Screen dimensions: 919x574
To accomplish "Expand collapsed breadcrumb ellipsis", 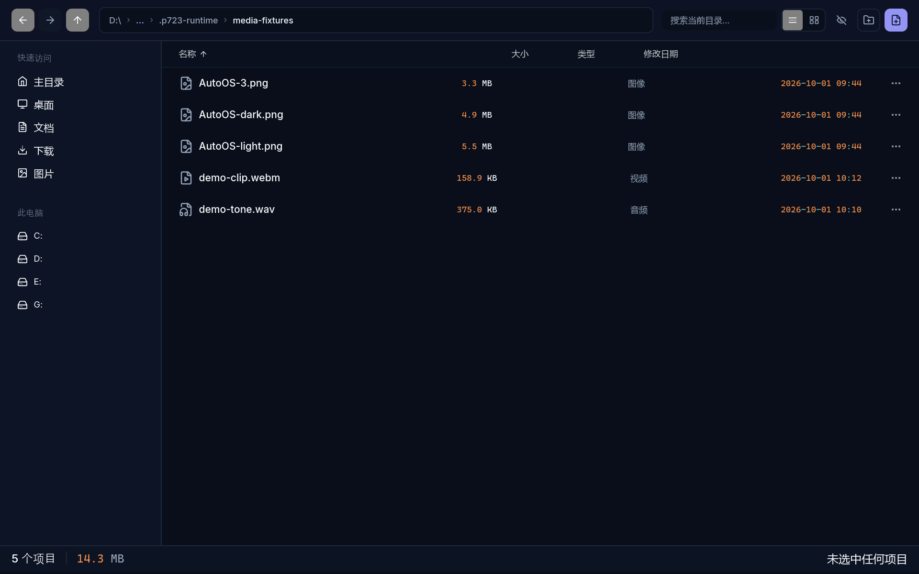I will click(x=140, y=21).
